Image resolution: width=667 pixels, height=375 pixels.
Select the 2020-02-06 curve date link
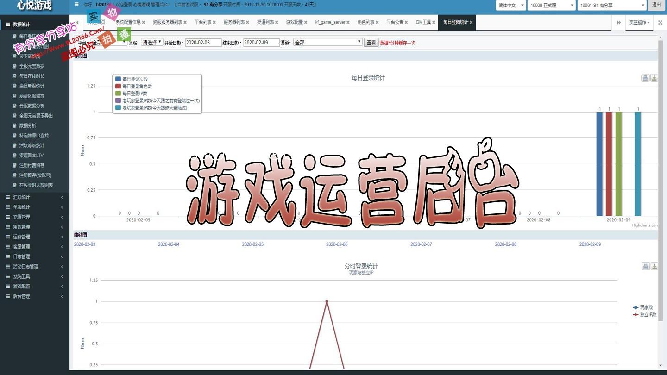pyautogui.click(x=337, y=244)
